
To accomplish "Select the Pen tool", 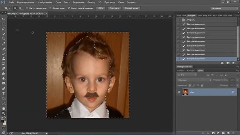I will point(3,88).
